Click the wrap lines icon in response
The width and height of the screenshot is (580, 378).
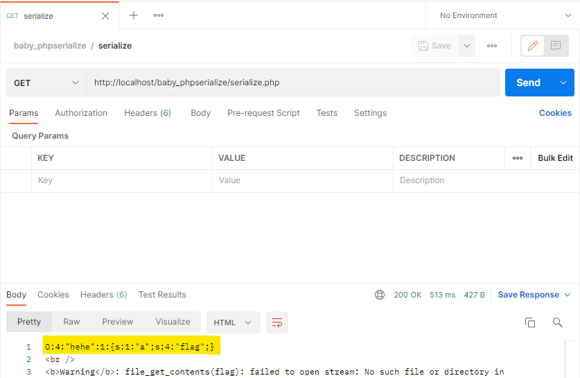click(x=277, y=323)
